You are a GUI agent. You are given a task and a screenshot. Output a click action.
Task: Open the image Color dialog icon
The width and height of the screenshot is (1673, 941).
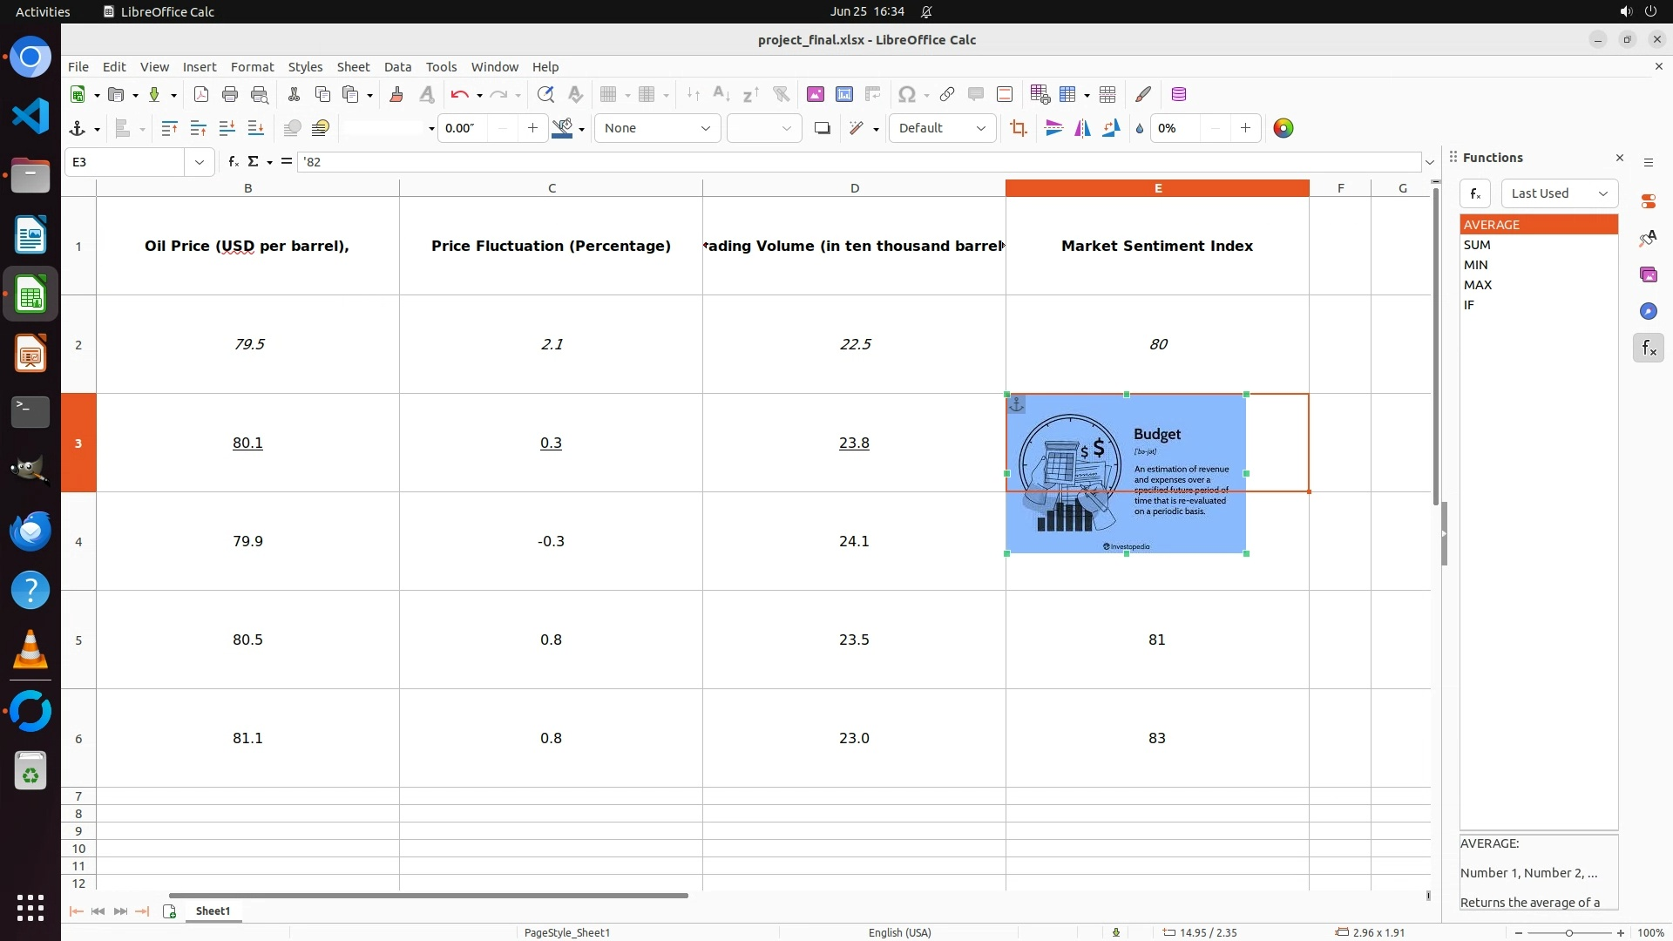coord(1284,129)
